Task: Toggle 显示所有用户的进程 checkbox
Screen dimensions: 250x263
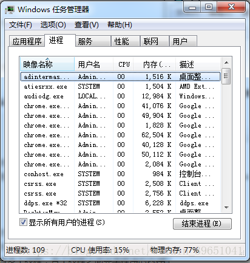Action: tap(23, 222)
